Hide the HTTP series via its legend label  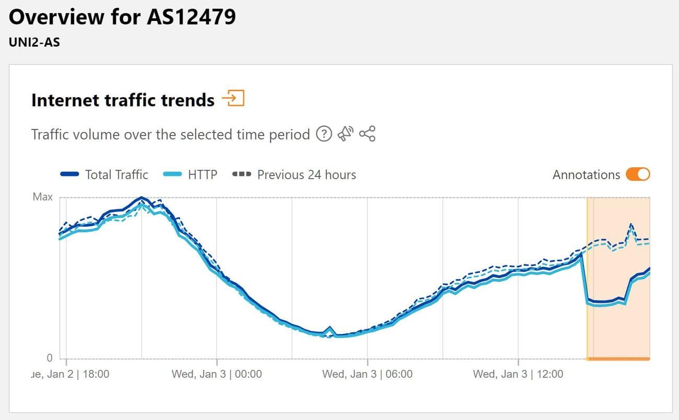click(203, 174)
